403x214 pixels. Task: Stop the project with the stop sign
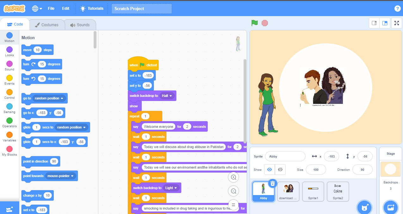pos(264,23)
